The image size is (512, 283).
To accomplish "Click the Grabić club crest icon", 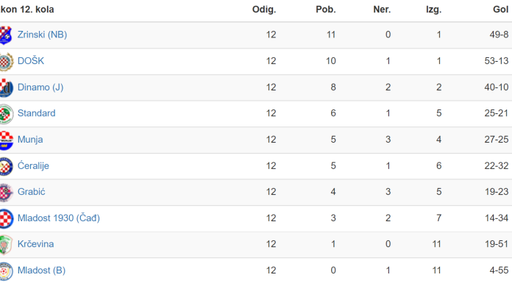I will coord(6,193).
